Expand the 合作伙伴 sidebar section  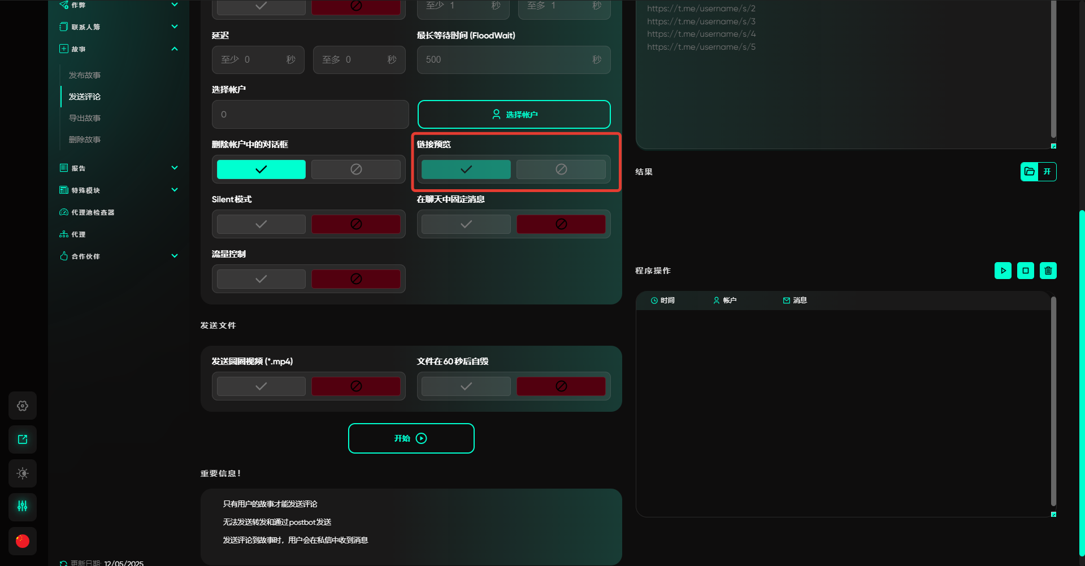pos(175,256)
